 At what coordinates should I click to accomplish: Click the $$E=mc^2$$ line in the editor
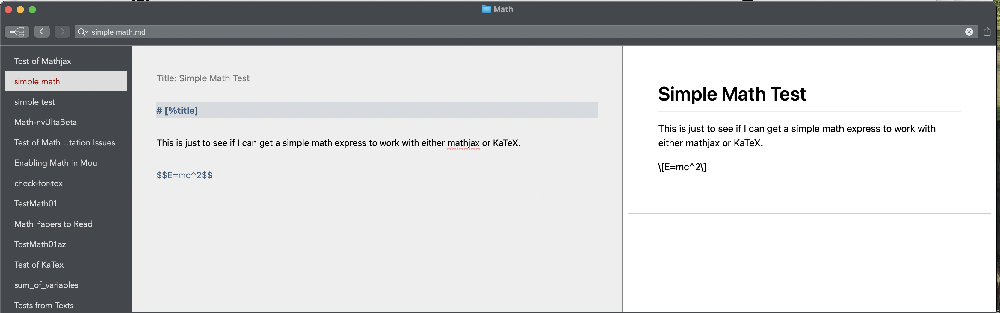tap(185, 175)
